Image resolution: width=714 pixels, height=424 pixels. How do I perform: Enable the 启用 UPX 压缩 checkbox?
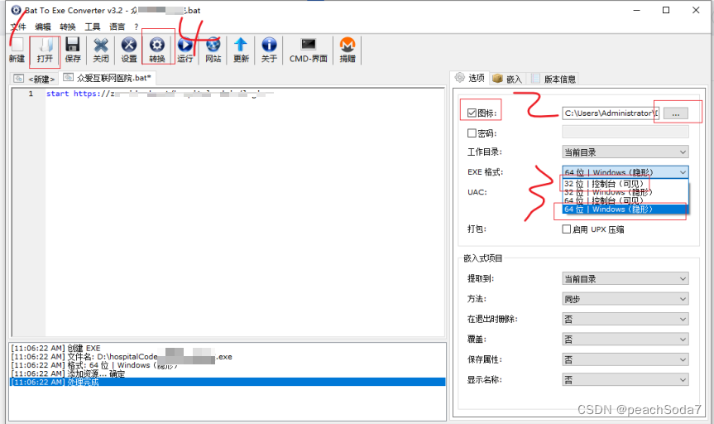coord(567,229)
